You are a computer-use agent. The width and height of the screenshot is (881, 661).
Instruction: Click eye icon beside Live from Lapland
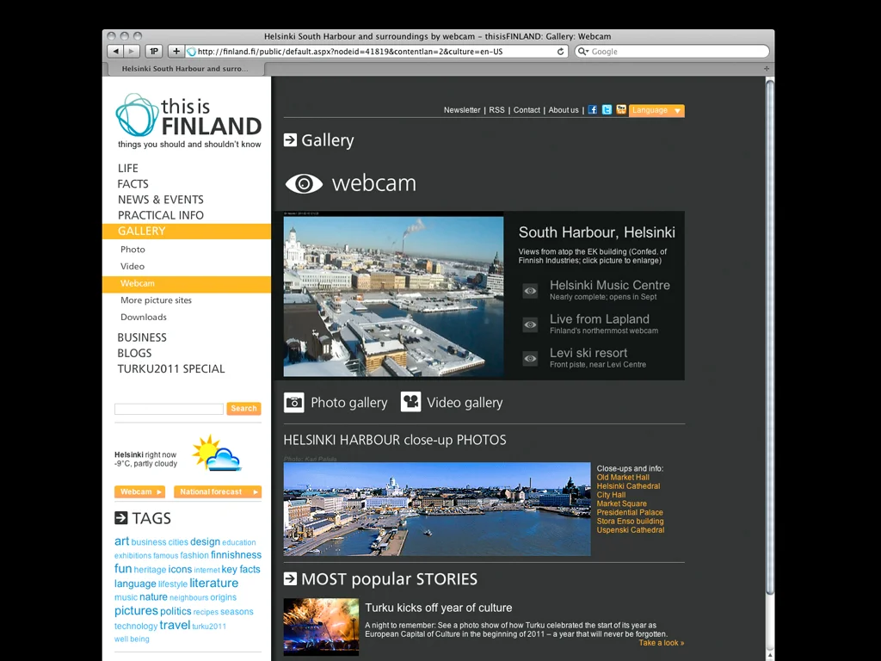[x=530, y=324]
